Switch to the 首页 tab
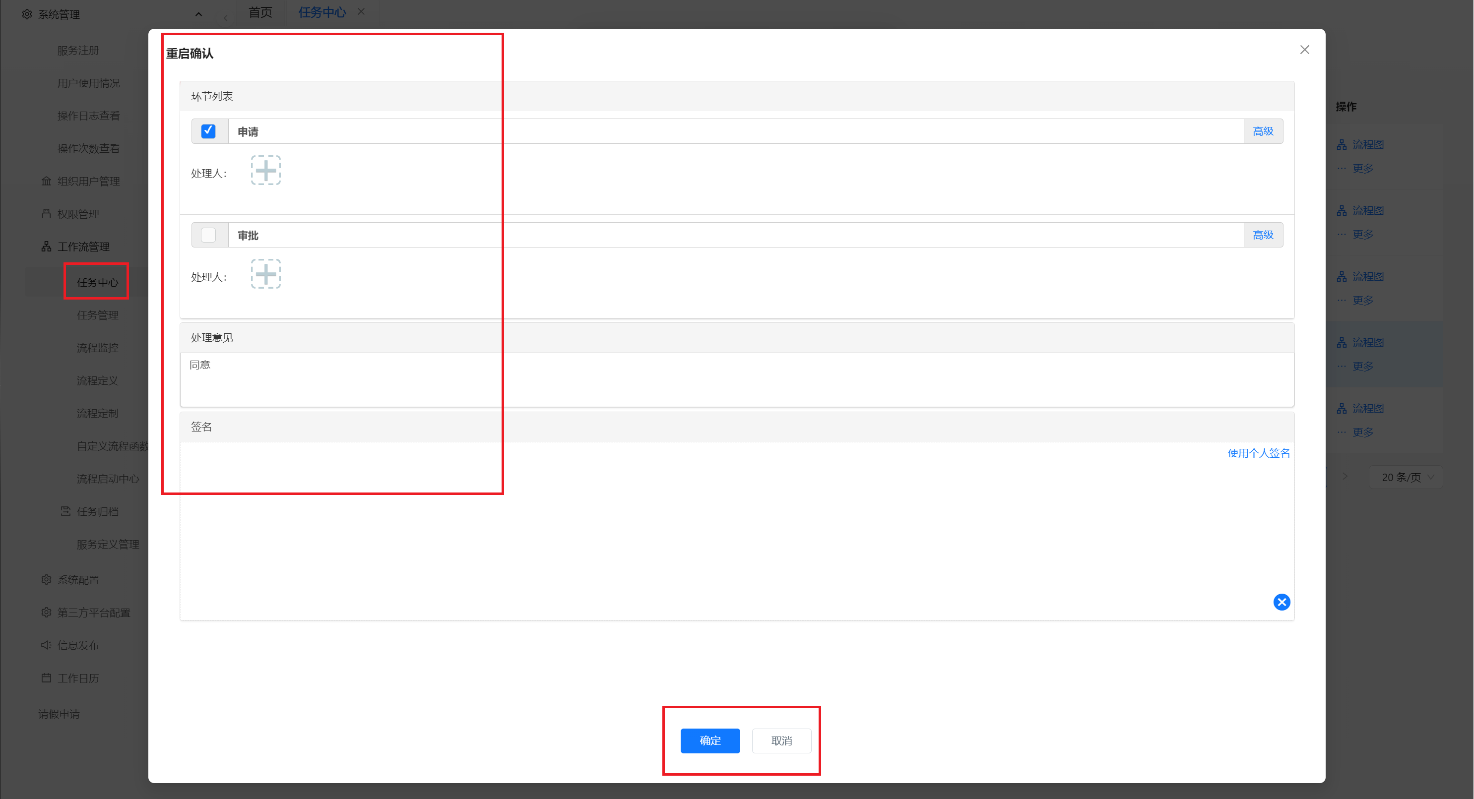Screen dimensions: 1474x799 260,12
